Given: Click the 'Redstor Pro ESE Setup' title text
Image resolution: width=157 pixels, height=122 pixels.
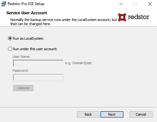Looking at the screenshot, I should [x=26, y=4].
